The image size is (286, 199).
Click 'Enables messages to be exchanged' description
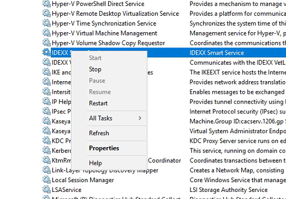click(237, 92)
